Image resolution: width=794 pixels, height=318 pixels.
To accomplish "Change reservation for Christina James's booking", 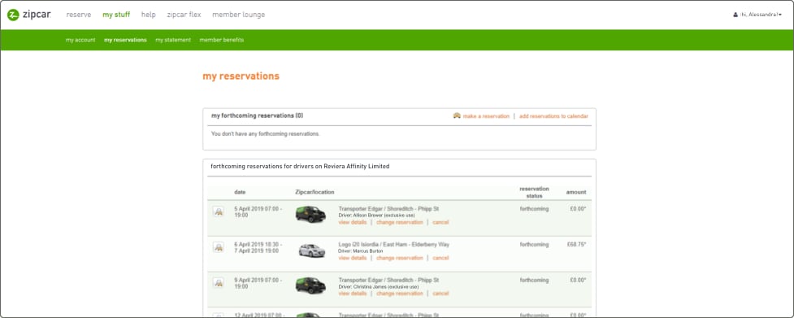I will pyautogui.click(x=400, y=293).
